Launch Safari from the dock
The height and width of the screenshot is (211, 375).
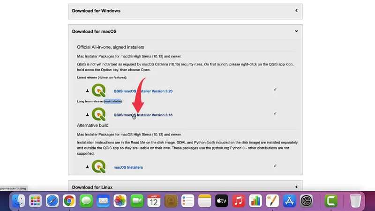coord(52,201)
